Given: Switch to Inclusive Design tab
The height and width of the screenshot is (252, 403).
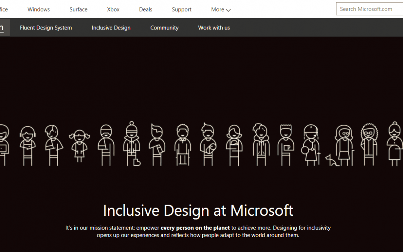Looking at the screenshot, I should pyautogui.click(x=111, y=28).
